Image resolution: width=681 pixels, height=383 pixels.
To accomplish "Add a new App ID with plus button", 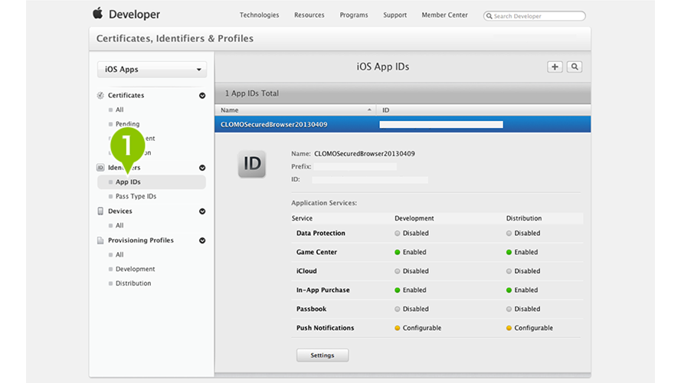I will click(555, 67).
